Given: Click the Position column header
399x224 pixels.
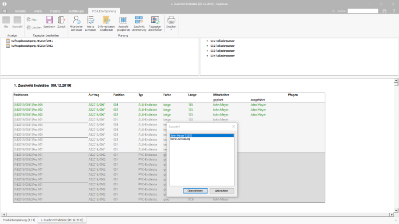Looking at the screenshot, I should click(119, 95).
